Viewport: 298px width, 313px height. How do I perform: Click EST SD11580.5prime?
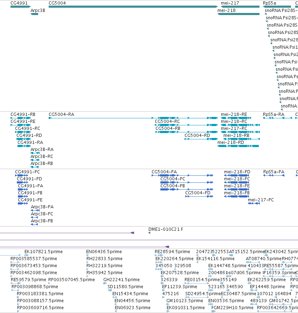coord(125,287)
